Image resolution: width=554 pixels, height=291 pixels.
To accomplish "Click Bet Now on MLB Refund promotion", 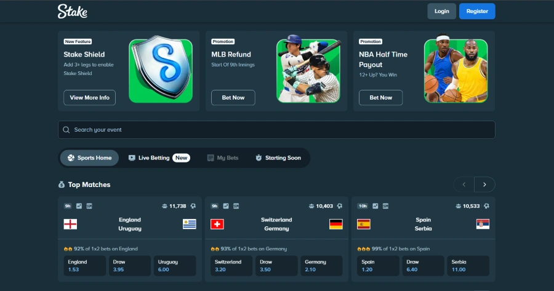I will click(x=233, y=97).
